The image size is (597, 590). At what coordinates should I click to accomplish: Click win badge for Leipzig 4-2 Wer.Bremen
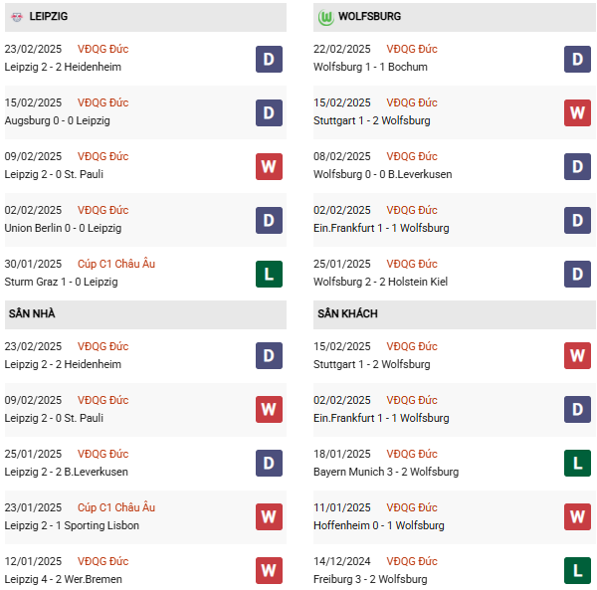(x=269, y=571)
